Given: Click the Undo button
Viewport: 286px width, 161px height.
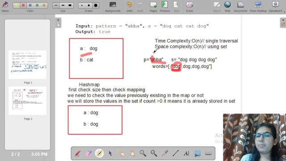Looking at the screenshot, I should click(x=129, y=7).
